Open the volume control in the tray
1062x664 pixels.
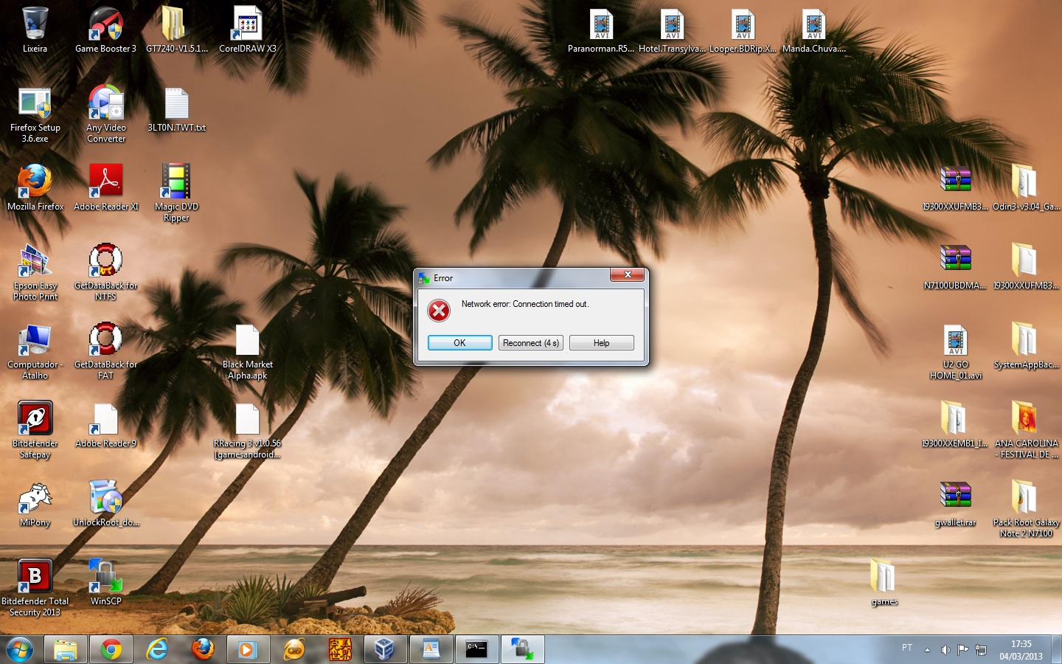point(945,650)
